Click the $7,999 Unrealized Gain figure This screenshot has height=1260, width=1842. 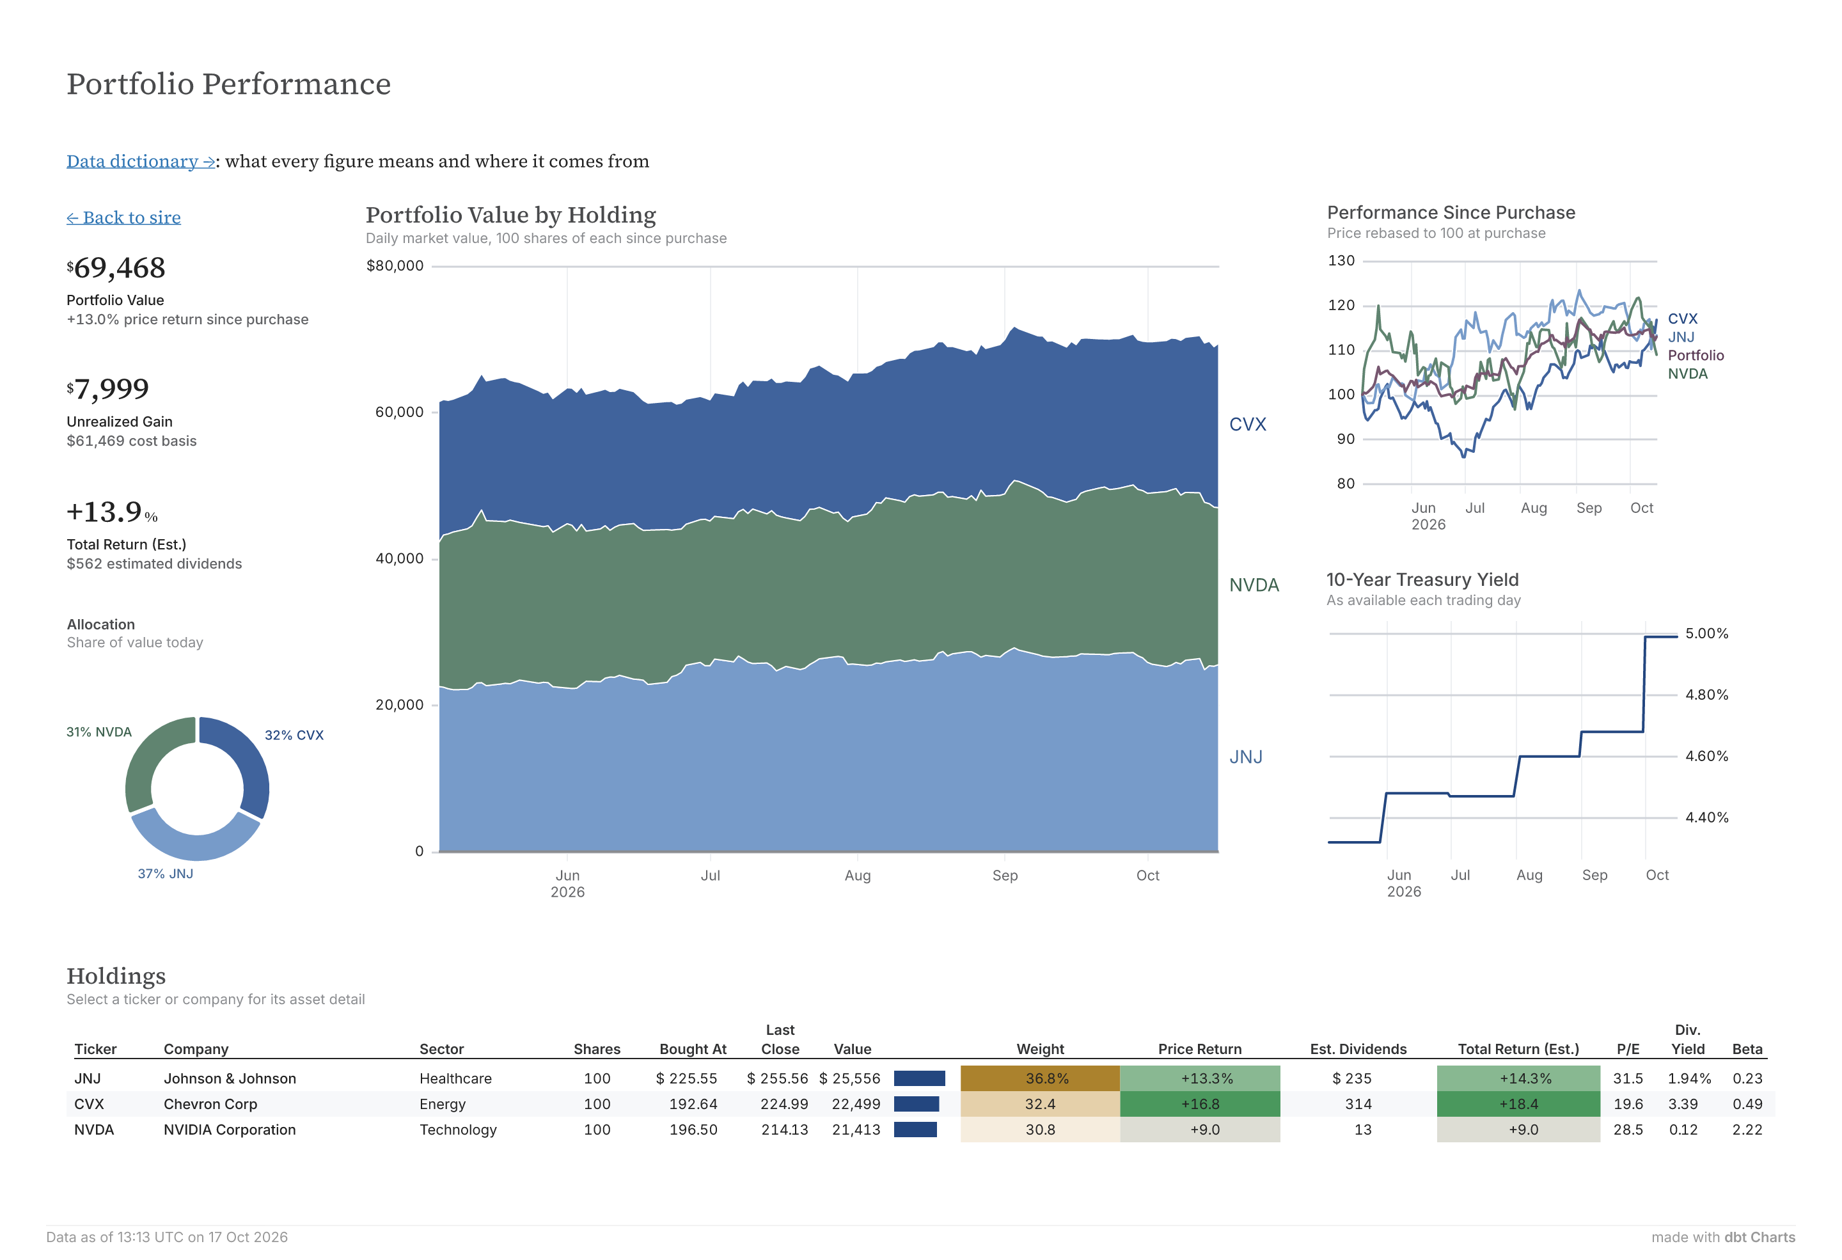[x=108, y=389]
